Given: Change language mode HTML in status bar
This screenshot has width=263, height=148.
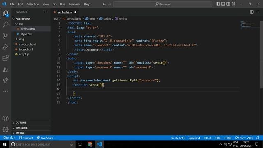Looking at the screenshot, I should click(x=228, y=138).
